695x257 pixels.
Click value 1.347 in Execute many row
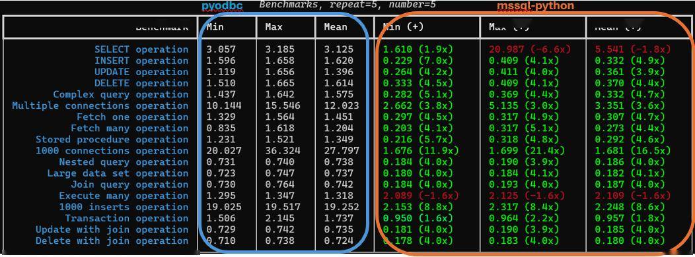pyautogui.click(x=279, y=196)
